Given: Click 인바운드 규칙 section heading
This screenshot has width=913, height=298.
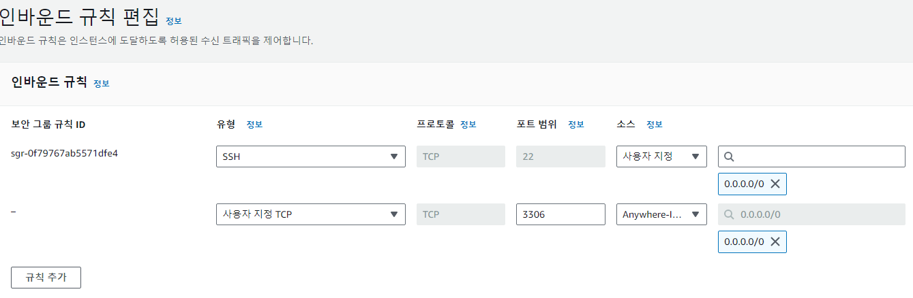Looking at the screenshot, I should click(49, 82).
